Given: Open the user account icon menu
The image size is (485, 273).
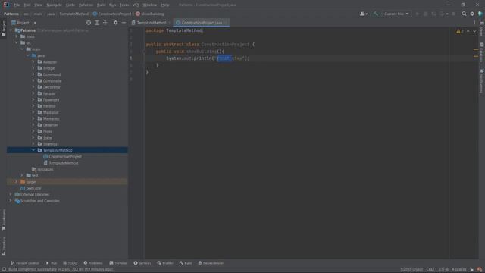Looking at the screenshot, I should coord(364,14).
